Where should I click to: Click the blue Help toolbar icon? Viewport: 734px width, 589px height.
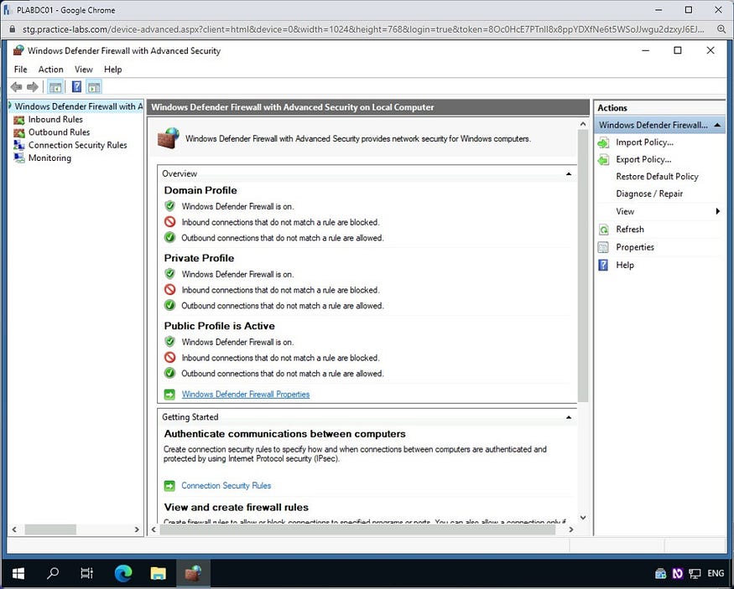coord(77,87)
